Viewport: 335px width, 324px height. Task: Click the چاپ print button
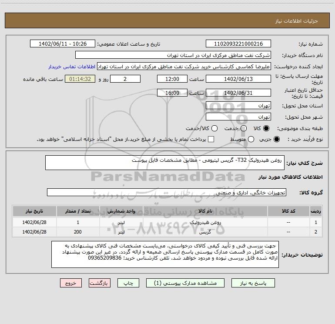pos(128,283)
